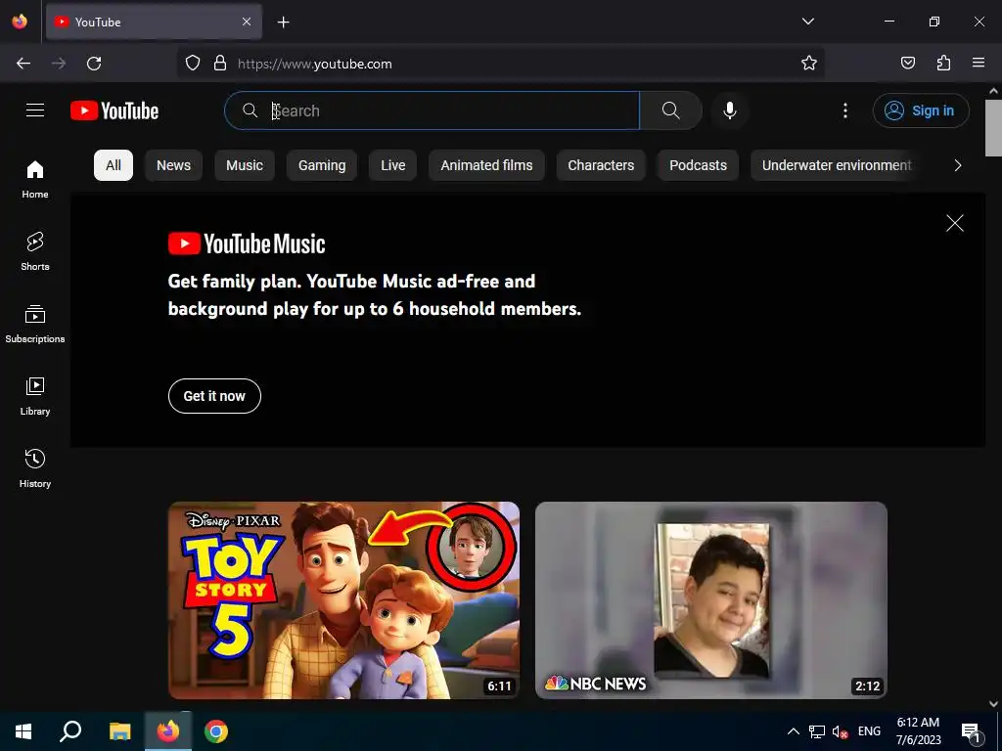1002x751 pixels.
Task: Focus the YouTube search field
Action: click(x=432, y=110)
